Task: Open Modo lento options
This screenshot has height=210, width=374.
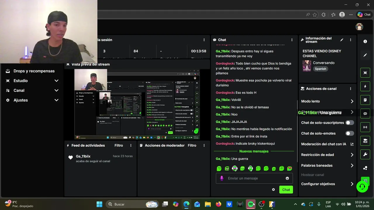Action: coord(327,101)
